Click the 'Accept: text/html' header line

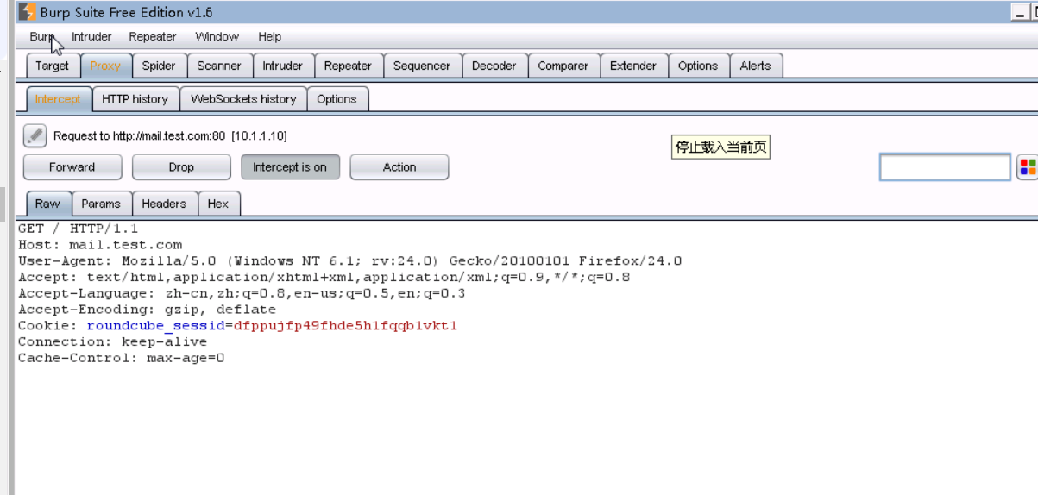pos(324,278)
